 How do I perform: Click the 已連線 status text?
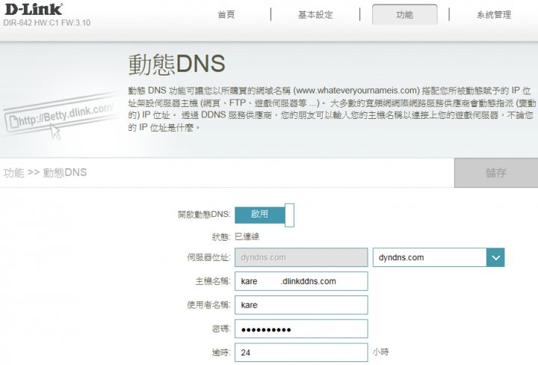[247, 236]
